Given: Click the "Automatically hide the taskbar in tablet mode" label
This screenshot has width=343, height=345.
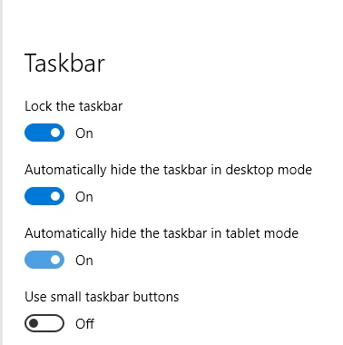Looking at the screenshot, I should click(162, 233).
